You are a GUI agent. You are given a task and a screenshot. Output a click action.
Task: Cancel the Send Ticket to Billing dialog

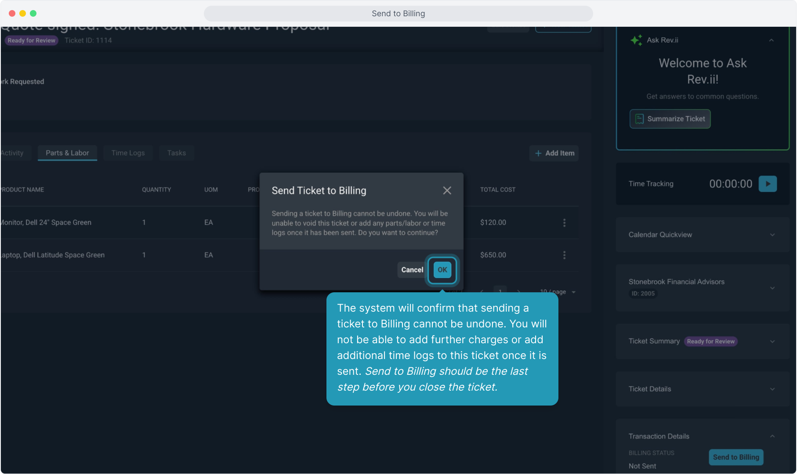pyautogui.click(x=412, y=270)
